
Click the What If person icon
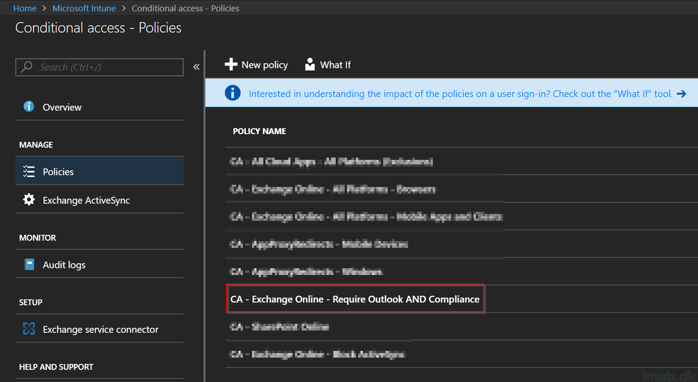(310, 64)
